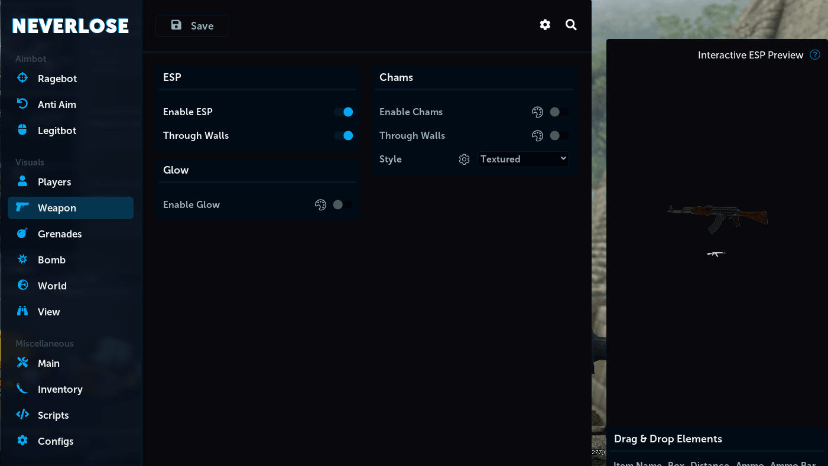828x466 pixels.
Task: Click small white weapon icon in preview
Action: tap(716, 254)
